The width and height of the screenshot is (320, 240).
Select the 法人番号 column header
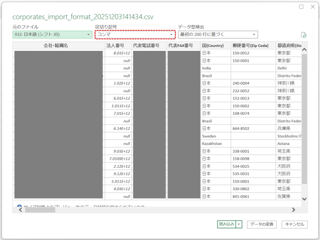pyautogui.click(x=118, y=45)
